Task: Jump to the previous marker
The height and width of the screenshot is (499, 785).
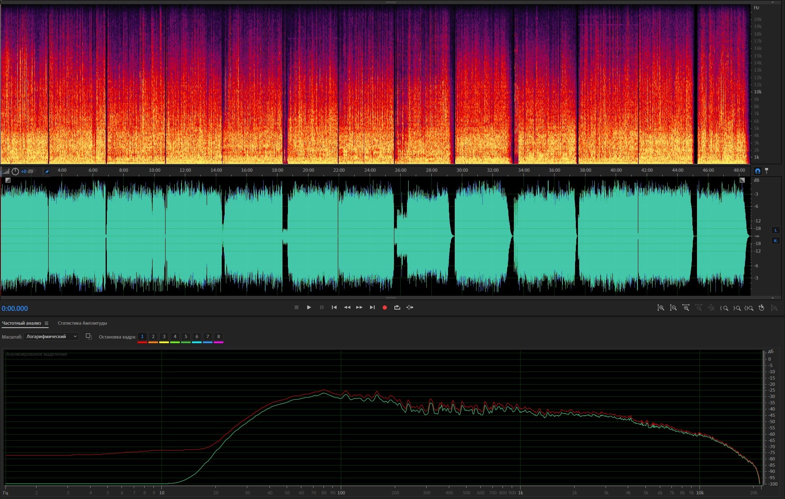Action: [x=334, y=308]
